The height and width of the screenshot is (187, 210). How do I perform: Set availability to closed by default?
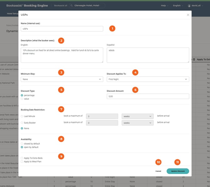coord(22,143)
